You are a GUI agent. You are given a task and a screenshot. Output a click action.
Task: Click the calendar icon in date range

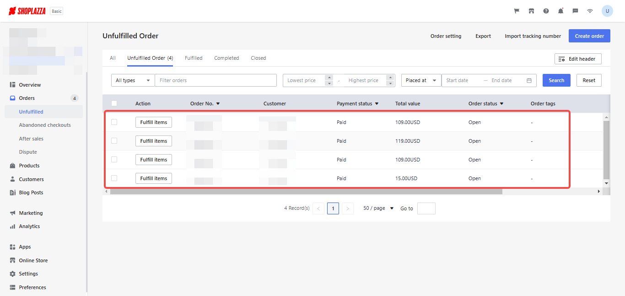pos(529,80)
